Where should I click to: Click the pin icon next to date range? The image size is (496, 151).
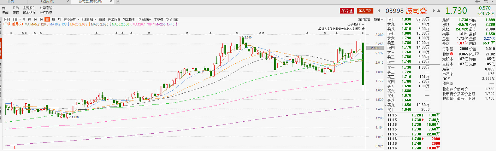click(x=363, y=29)
